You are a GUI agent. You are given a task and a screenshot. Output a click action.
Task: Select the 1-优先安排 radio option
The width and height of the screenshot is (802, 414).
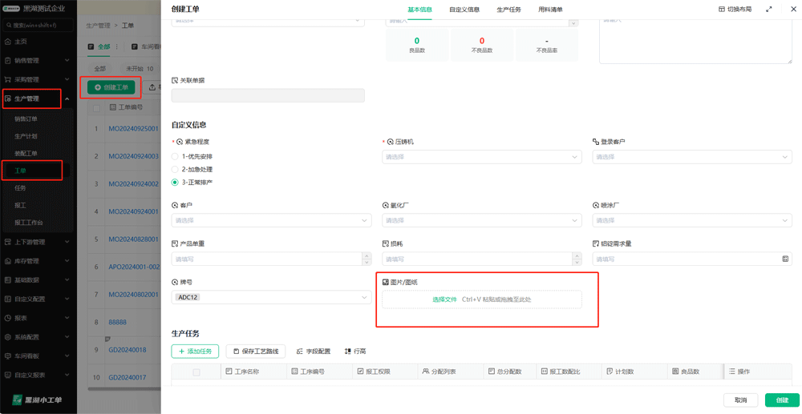(175, 157)
